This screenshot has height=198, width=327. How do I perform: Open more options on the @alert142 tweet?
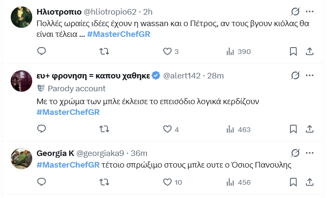point(310,75)
